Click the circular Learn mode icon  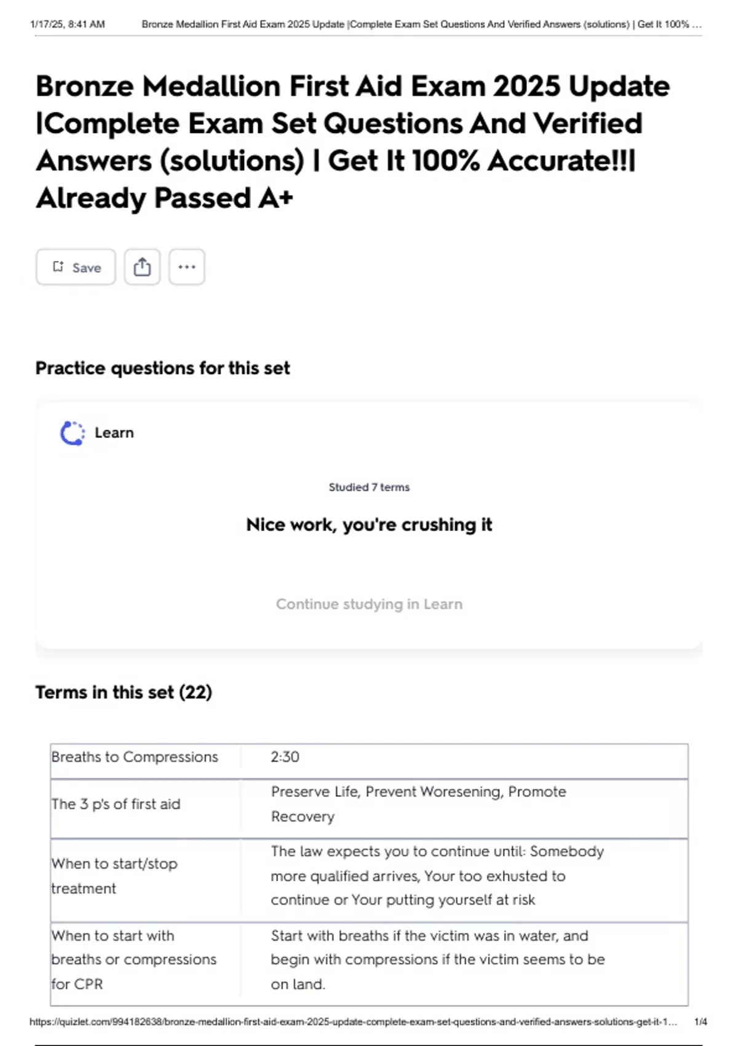click(73, 433)
